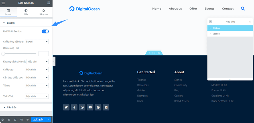Screen dimensions: 254x123
Task: Open the Home menu link
Action: (157, 9)
